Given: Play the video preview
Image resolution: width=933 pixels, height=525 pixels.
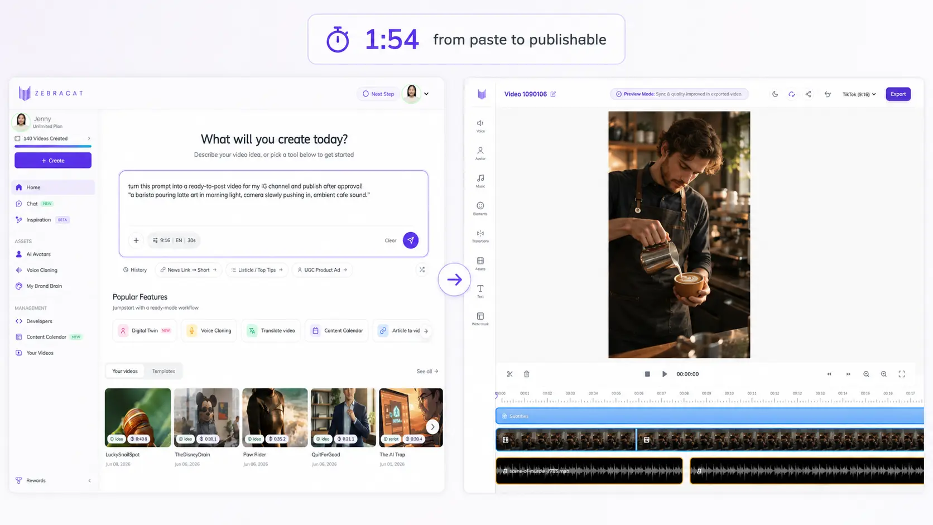Looking at the screenshot, I should click(664, 374).
